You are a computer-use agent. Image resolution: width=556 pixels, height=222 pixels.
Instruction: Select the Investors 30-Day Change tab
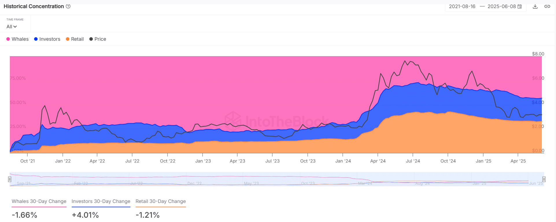(101, 201)
